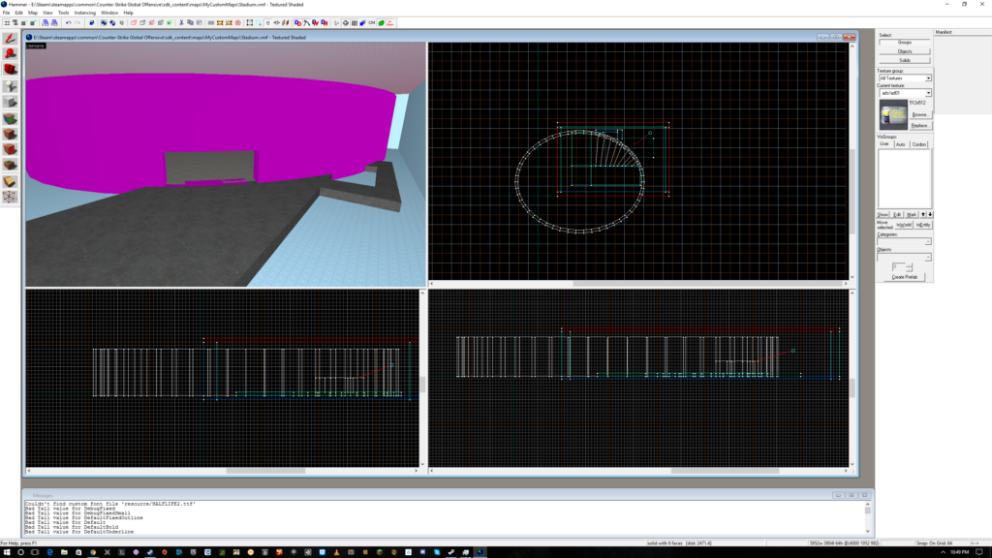The width and height of the screenshot is (992, 558).
Task: Toggle the Carve icon with the blue cube
Action: [92, 23]
